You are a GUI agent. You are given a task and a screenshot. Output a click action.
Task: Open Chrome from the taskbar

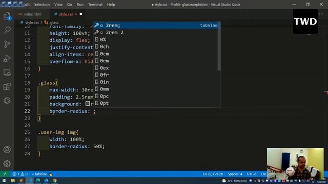(x=55, y=180)
